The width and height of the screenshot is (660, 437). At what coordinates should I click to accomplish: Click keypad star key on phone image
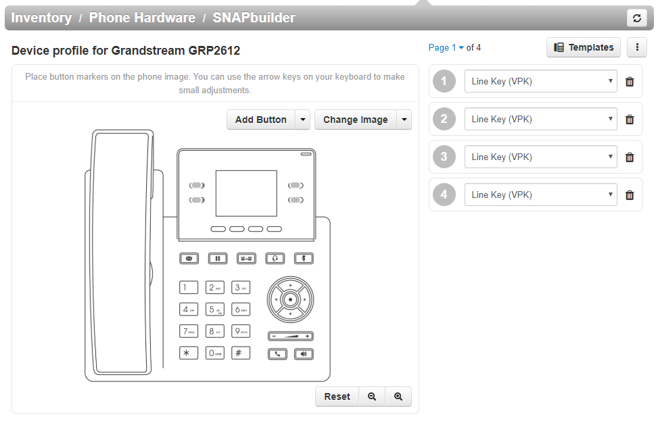(189, 353)
